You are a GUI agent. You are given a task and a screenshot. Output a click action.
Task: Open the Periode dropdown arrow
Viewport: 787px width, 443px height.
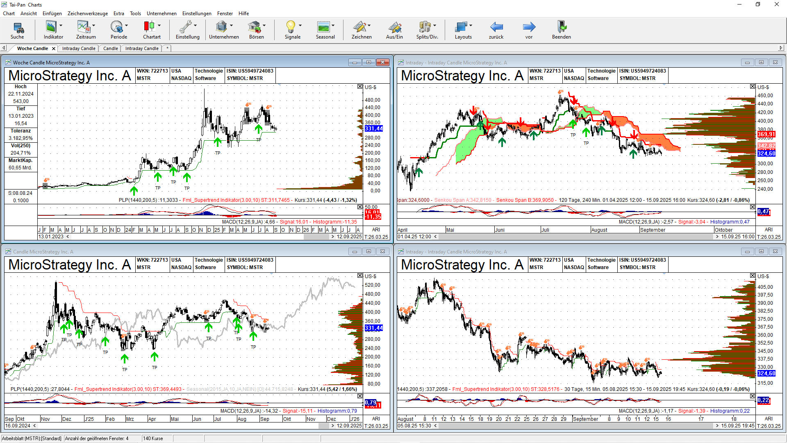pyautogui.click(x=127, y=25)
